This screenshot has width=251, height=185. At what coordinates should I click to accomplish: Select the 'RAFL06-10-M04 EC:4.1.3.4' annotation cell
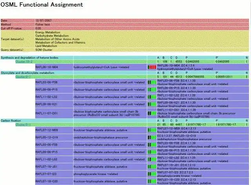[x=203, y=67]
